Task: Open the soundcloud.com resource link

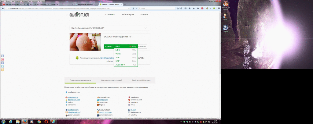Action: [x=105, y=112]
